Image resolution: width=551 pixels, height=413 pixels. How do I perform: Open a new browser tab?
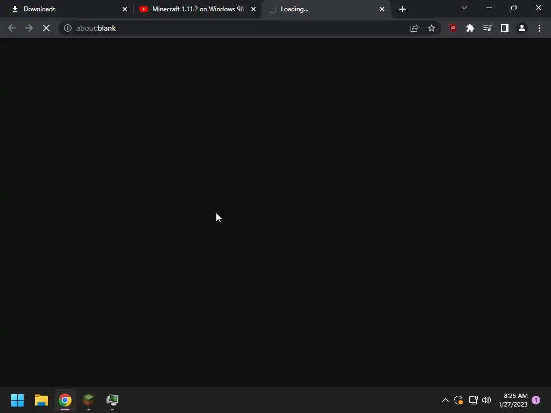pyautogui.click(x=402, y=9)
